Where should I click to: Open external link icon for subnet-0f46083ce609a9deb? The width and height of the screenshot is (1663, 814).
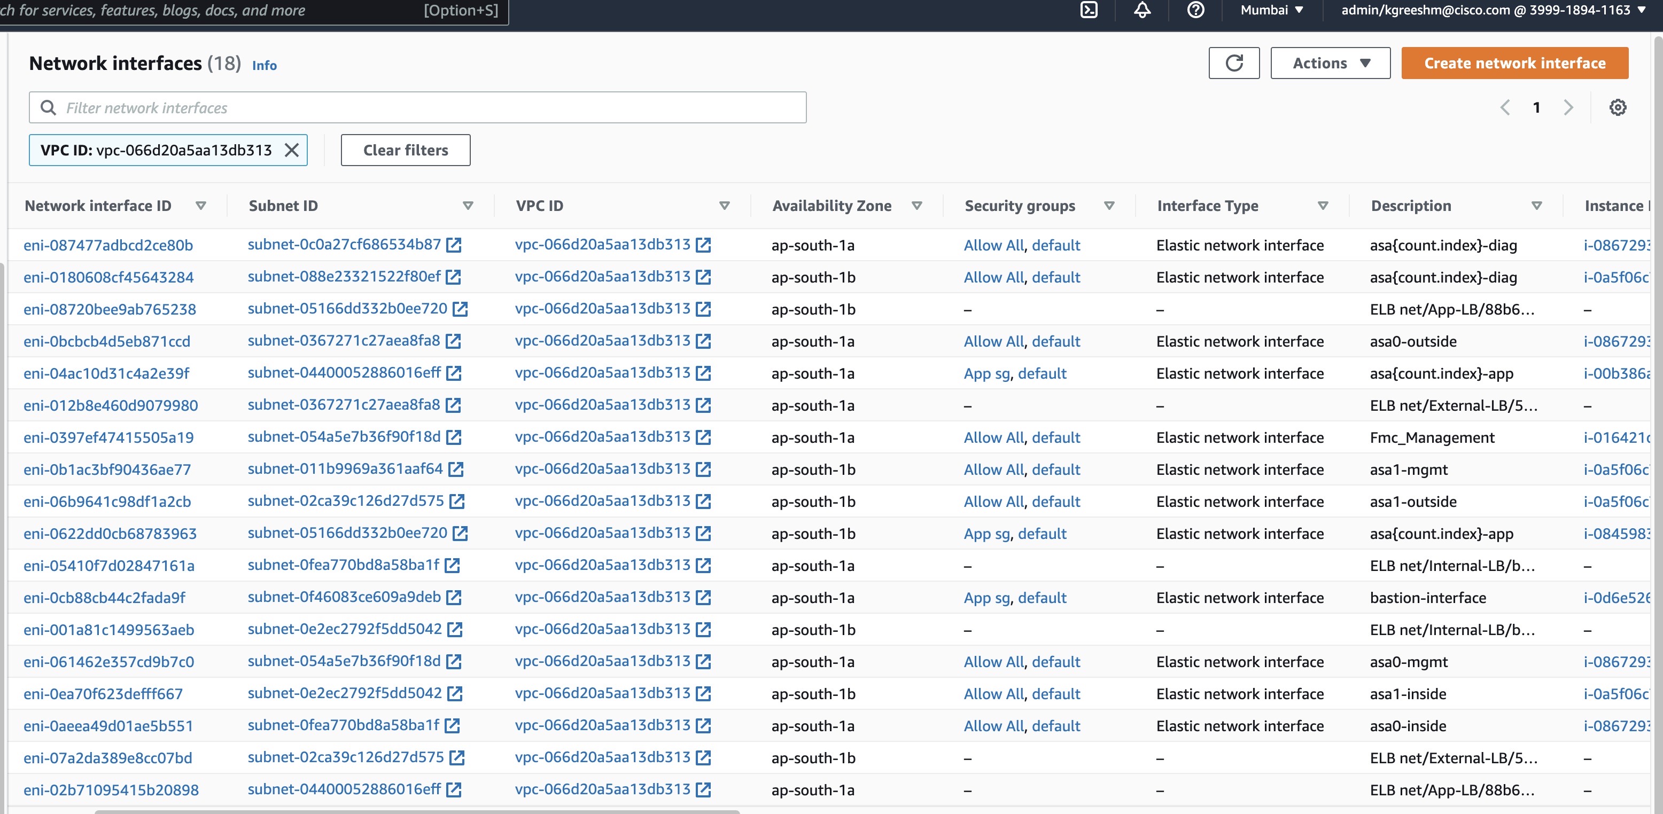(x=454, y=597)
